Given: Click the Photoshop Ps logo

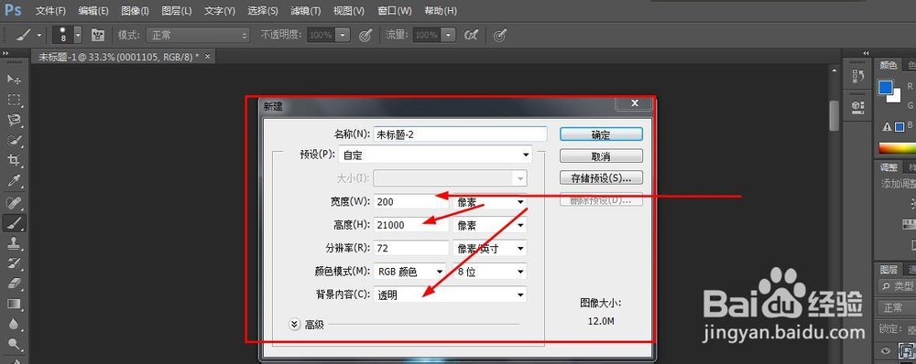Looking at the screenshot, I should [13, 10].
